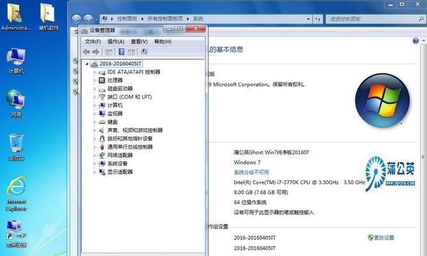
Task: Expand the 显示适配器 node
Action: click(95, 172)
